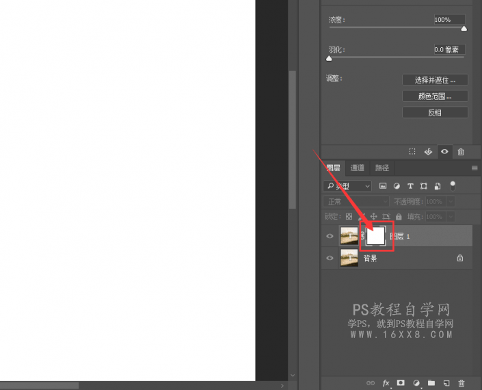Toggle mask enable eye icon in Properties
482x390 pixels.
444,152
